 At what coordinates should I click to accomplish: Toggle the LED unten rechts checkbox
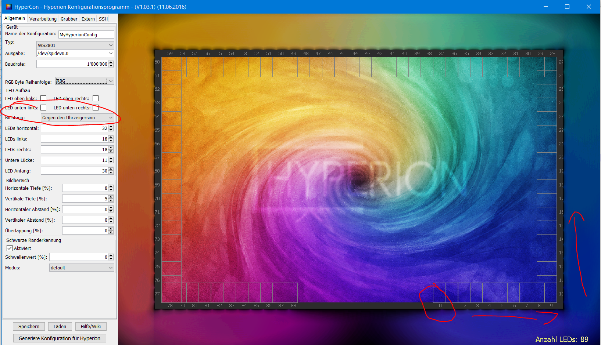pyautogui.click(x=96, y=108)
